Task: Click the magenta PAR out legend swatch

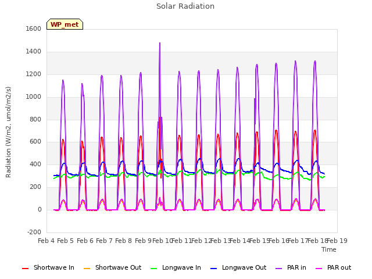Action: point(319,269)
